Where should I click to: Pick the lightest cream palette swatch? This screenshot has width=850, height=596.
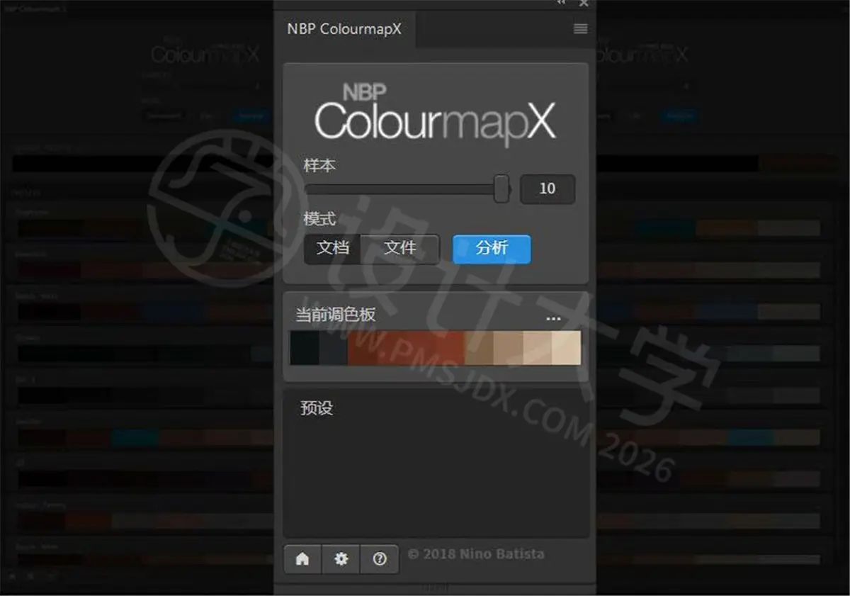click(567, 348)
